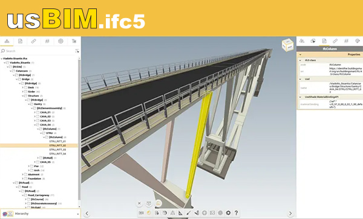
Task: Click the target crosshair tool in toolbar
Action: (204, 213)
